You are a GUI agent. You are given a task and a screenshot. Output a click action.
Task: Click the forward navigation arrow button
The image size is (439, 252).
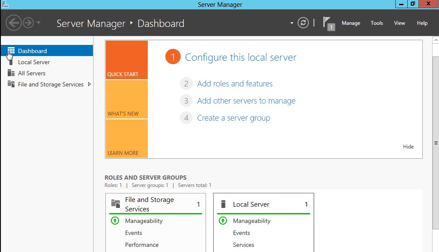(28, 23)
